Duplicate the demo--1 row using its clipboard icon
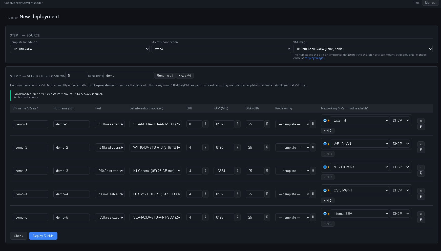Viewport: 441px width, 251px height. pos(421,127)
